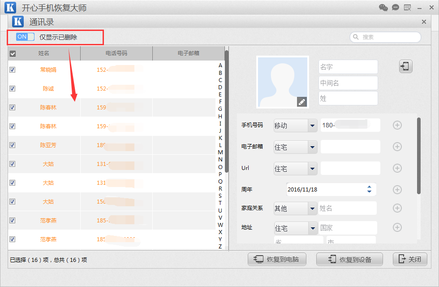Screen dimensions: 439x287
Task: Open the 移动 phone type dropdown
Action: (x=295, y=126)
